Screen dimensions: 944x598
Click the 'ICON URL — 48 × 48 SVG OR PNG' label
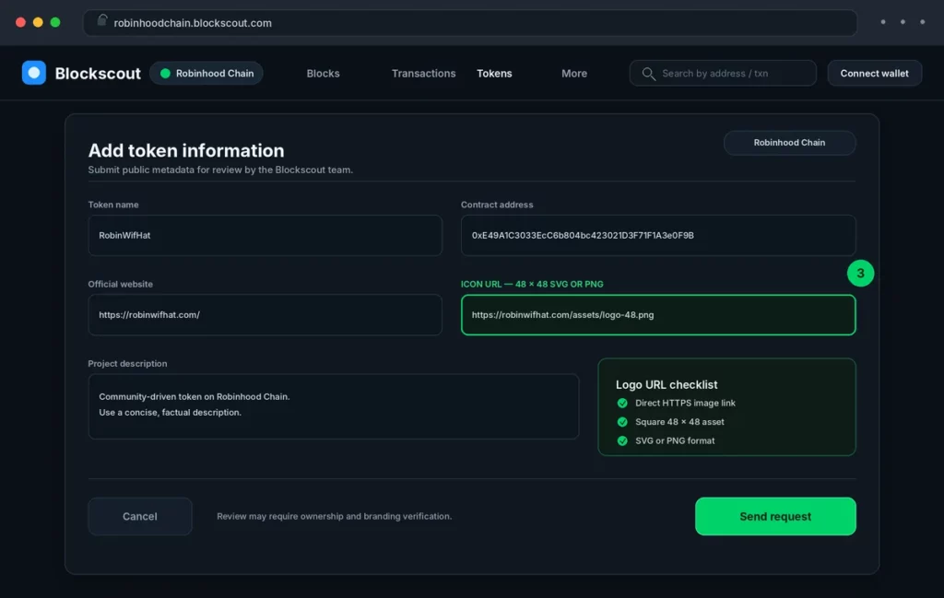tap(532, 284)
